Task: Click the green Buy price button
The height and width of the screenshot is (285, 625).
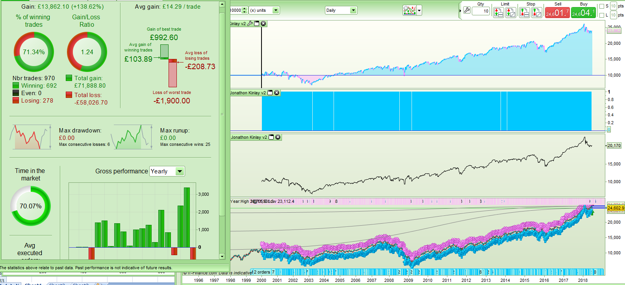Action: click(x=583, y=13)
